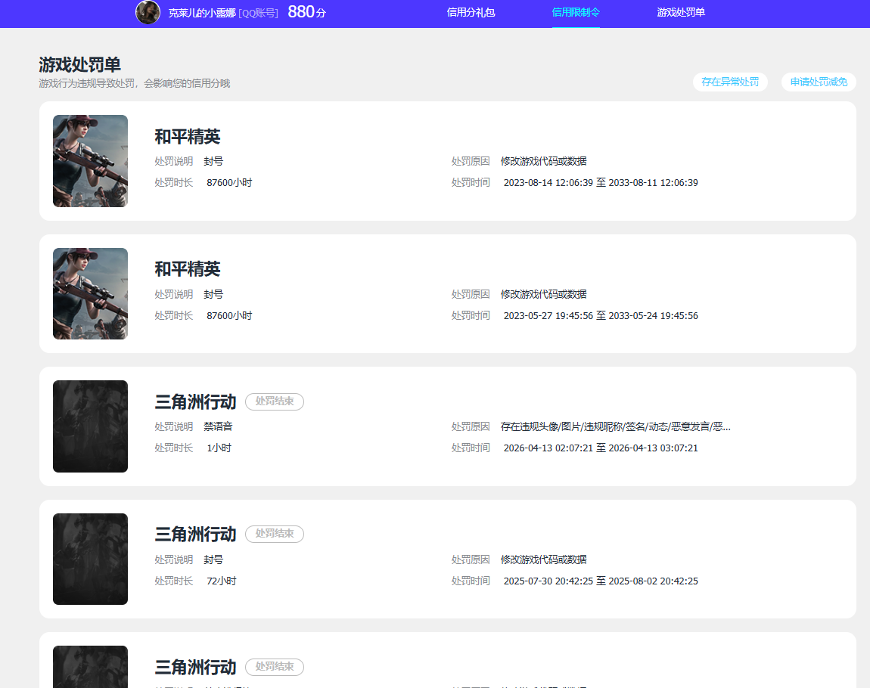This screenshot has height=688, width=870.
Task: Click the 三角洲行动 title with 72小时 penalty
Action: click(x=195, y=534)
